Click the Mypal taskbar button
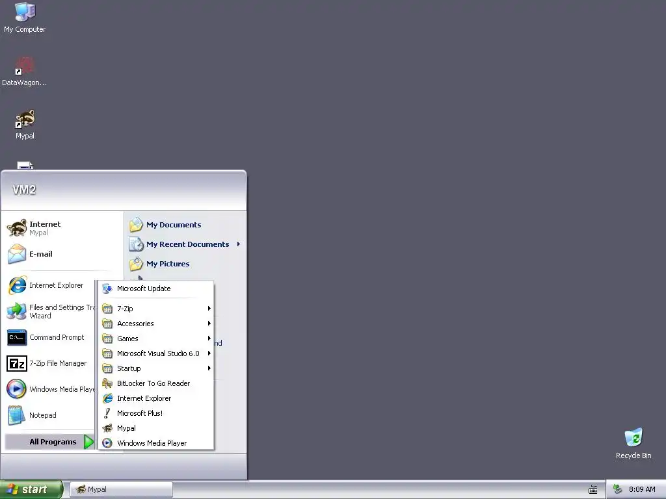Viewport: 666px width, 499px height. tap(121, 490)
